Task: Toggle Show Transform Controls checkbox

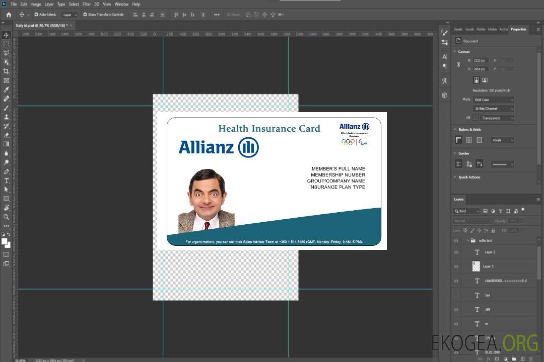Action: click(x=85, y=15)
